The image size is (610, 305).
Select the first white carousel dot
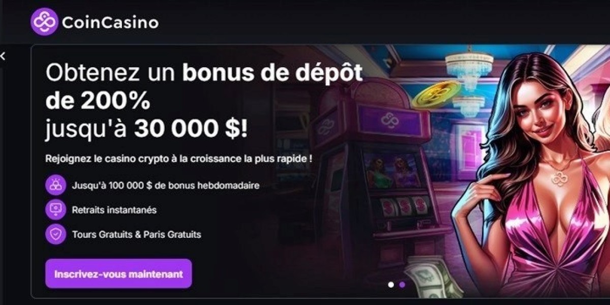pos(391,285)
